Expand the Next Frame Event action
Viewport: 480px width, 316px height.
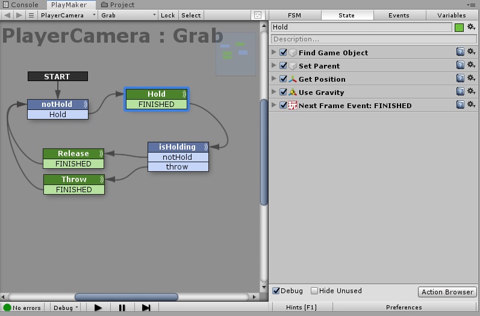274,105
